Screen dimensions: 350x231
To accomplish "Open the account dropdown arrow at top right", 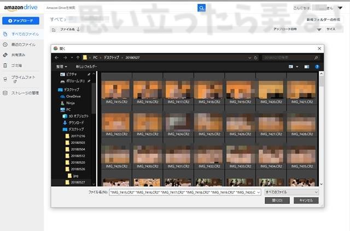I will (x=340, y=8).
